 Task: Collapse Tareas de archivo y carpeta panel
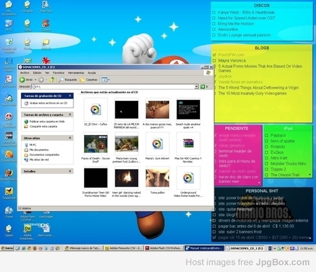coord(70,115)
